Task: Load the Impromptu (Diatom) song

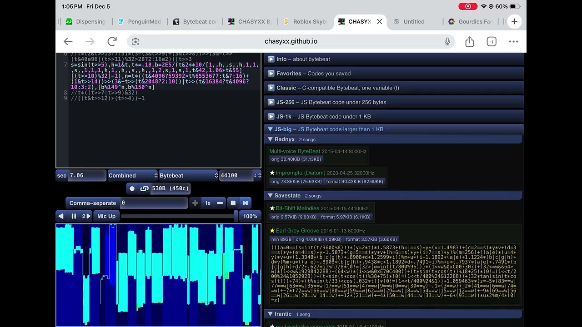Action: click(x=301, y=173)
